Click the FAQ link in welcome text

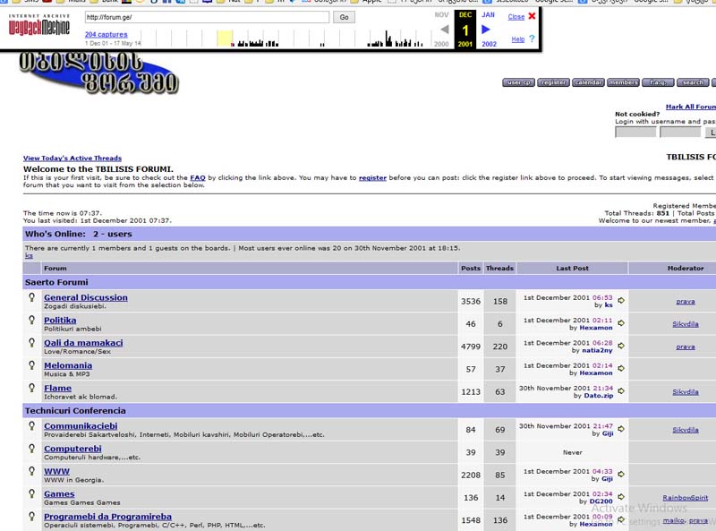pyautogui.click(x=198, y=178)
